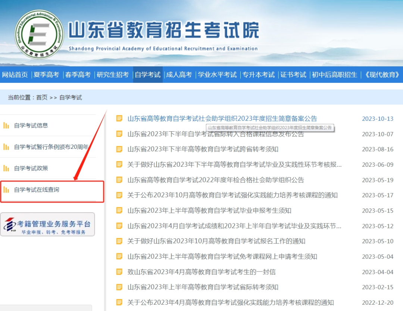The height and width of the screenshot is (311, 403).
Task: Click the date 2023-05-15
Action: (378, 211)
